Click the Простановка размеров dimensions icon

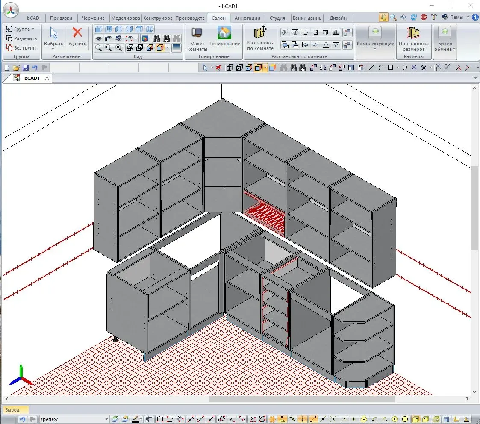[413, 33]
